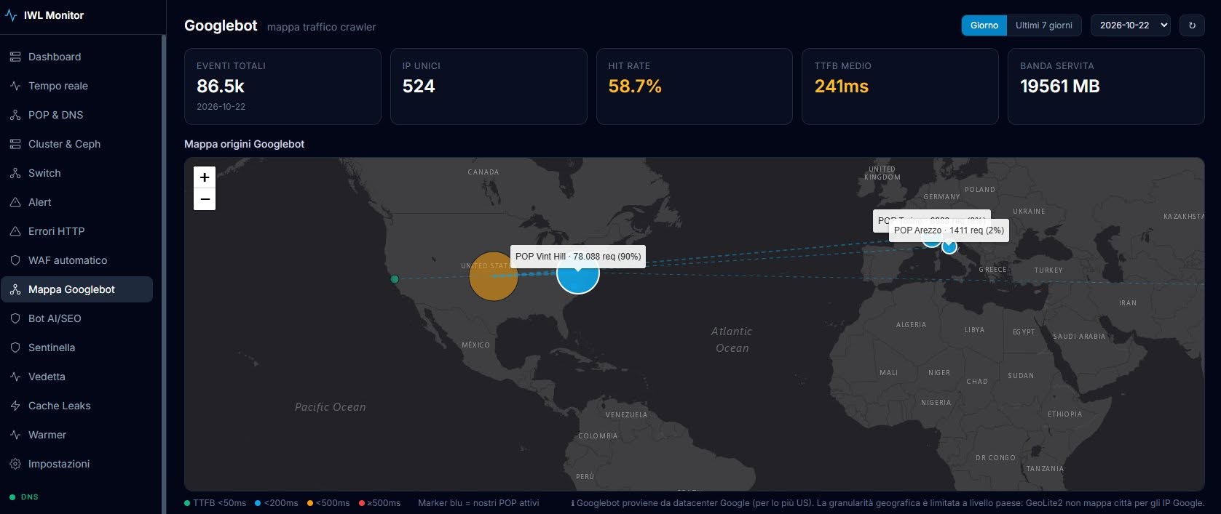This screenshot has height=514, width=1221.
Task: Click the red ≥500ms legend dot
Action: pos(362,503)
